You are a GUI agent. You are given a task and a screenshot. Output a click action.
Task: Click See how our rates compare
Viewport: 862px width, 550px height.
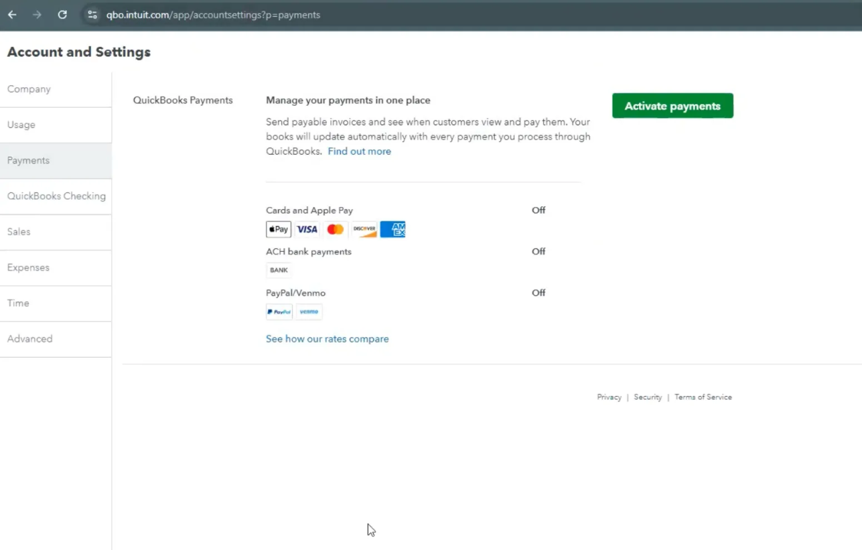(327, 339)
